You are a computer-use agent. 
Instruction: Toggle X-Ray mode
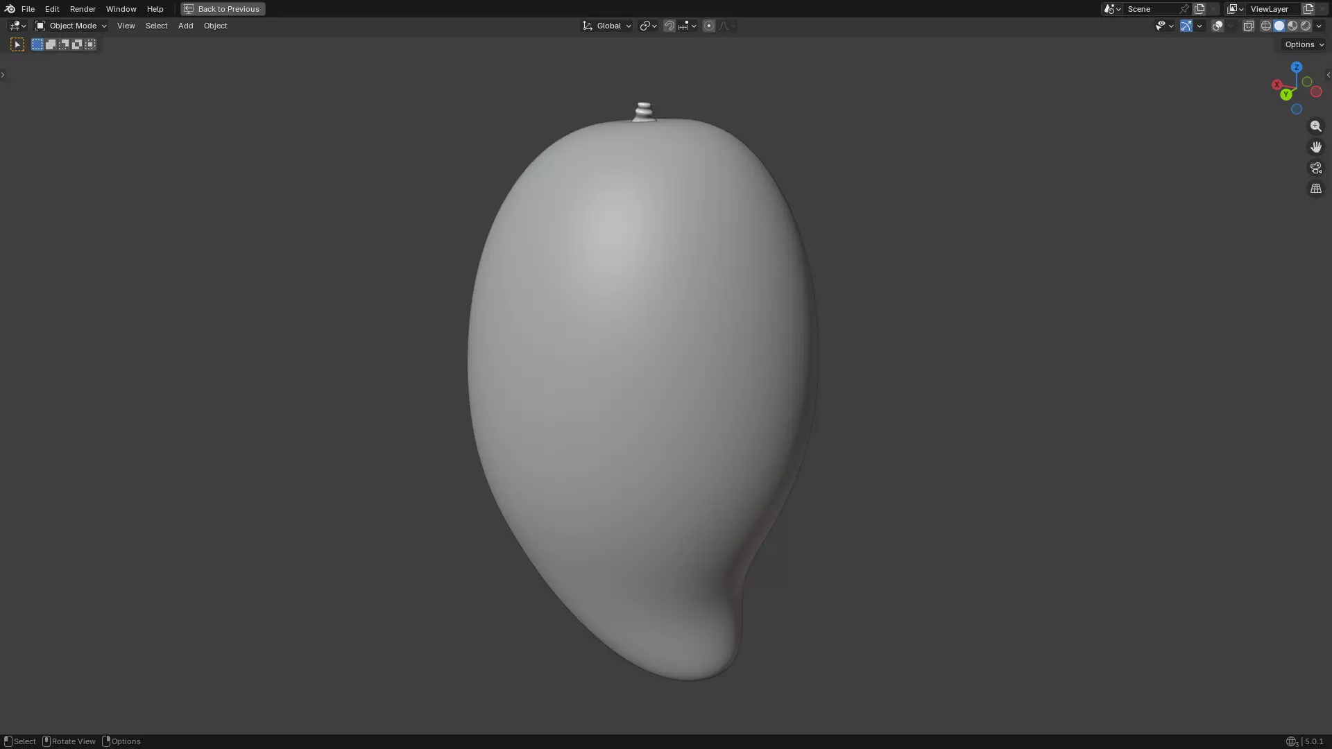tap(1248, 26)
